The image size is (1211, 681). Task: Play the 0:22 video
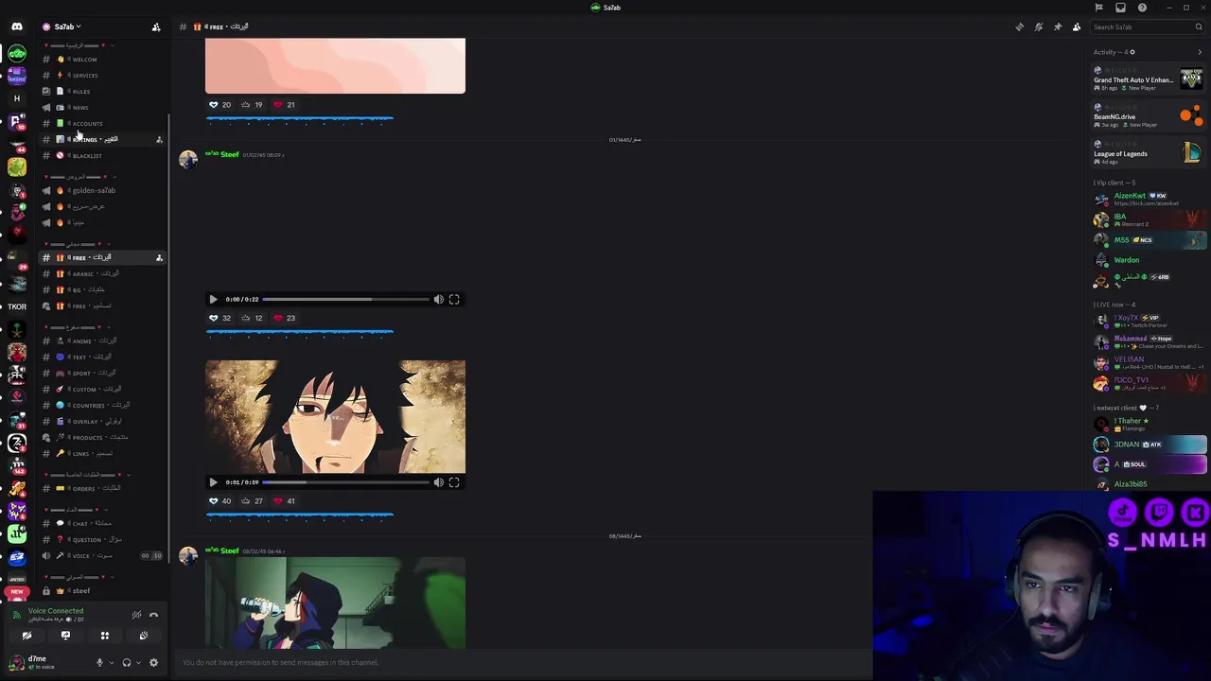coord(213,299)
